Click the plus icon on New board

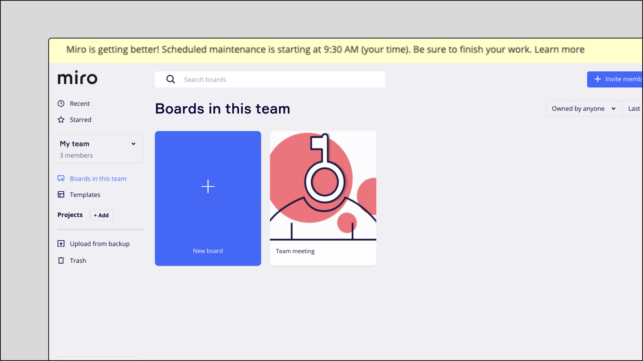coord(208,187)
